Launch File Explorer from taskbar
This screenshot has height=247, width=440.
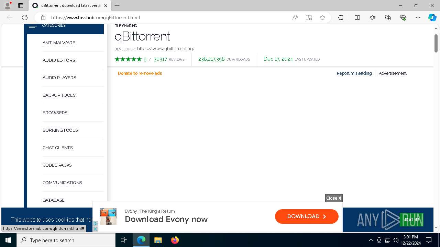click(x=158, y=240)
